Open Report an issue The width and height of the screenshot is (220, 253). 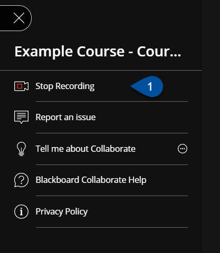pyautogui.click(x=65, y=117)
